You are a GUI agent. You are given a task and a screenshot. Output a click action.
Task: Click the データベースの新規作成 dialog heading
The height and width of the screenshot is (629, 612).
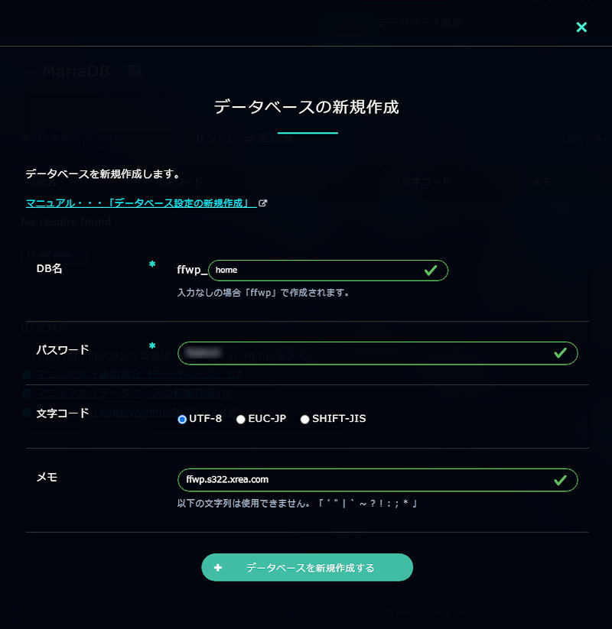pos(306,107)
